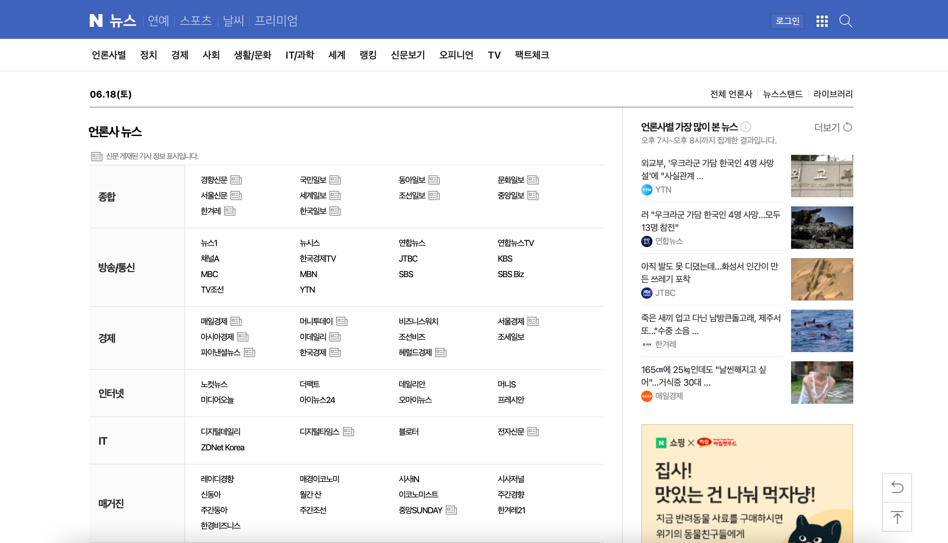Click the 로그인 button

tap(787, 21)
